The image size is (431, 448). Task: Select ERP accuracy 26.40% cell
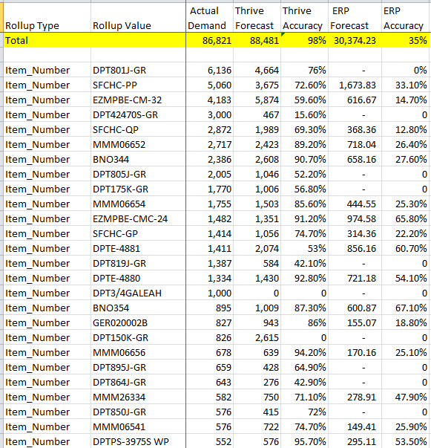[405, 144]
